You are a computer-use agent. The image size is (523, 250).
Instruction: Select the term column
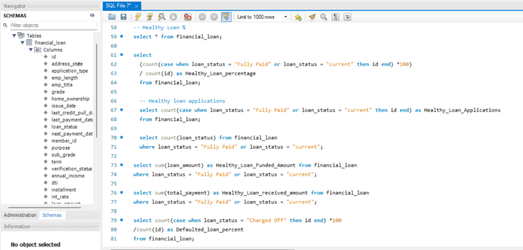click(x=56, y=162)
